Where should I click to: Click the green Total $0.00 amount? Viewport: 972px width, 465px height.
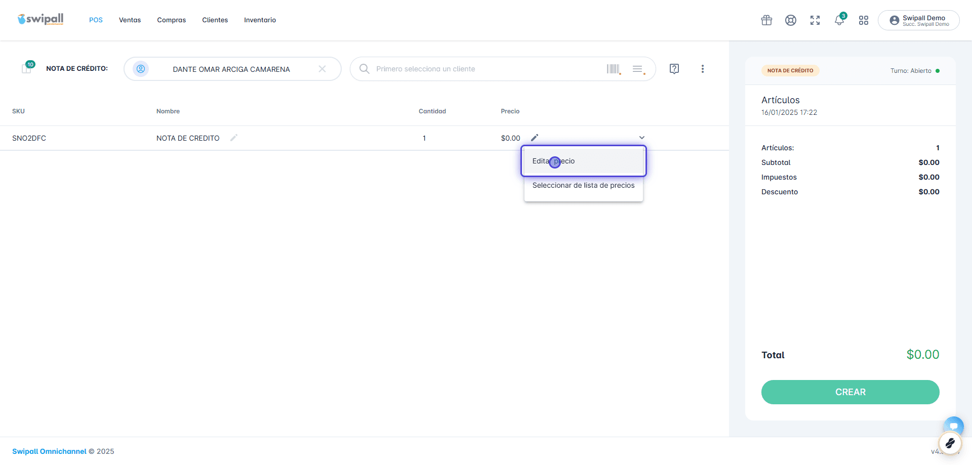[922, 355]
